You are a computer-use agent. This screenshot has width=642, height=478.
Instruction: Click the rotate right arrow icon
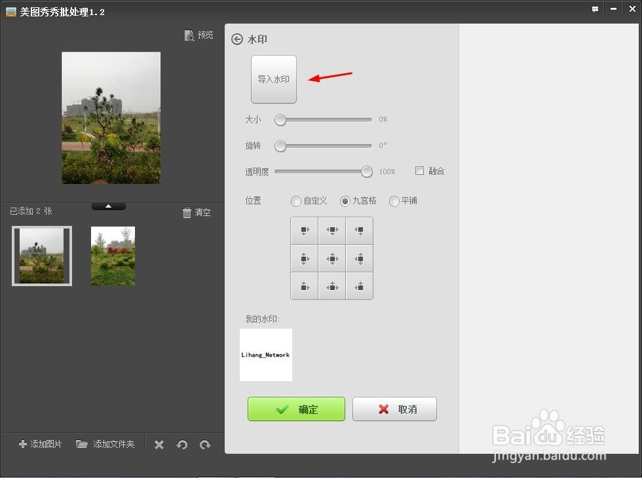tap(205, 444)
